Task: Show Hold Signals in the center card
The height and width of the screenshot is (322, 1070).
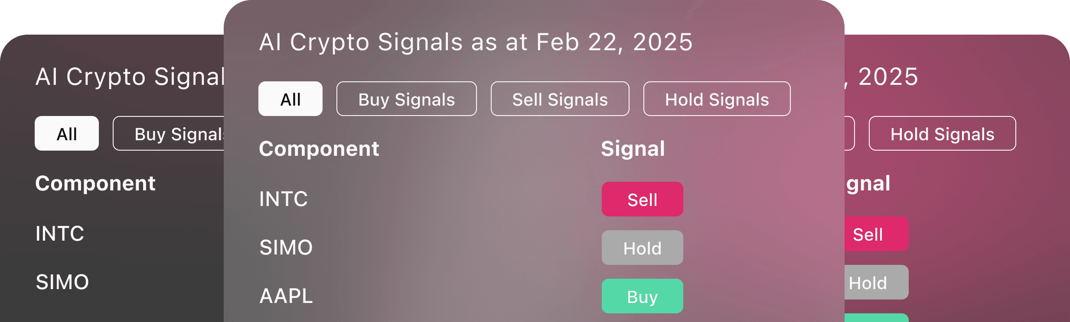Action: tap(717, 99)
